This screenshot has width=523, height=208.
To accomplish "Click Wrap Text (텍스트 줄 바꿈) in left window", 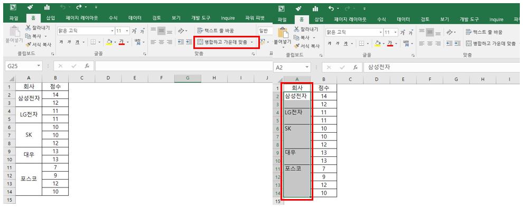I will (216, 31).
